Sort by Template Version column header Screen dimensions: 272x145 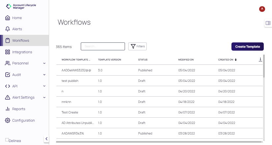click(x=109, y=60)
